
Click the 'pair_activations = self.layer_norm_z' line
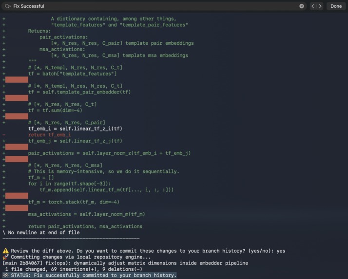(109, 153)
